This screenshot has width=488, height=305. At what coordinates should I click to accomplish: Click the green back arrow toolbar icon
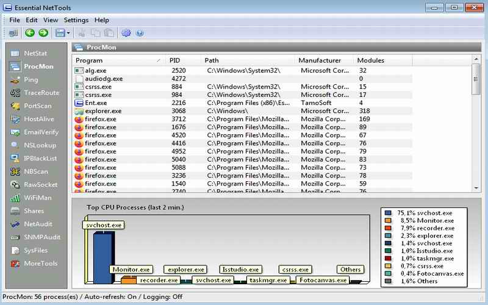tap(29, 33)
